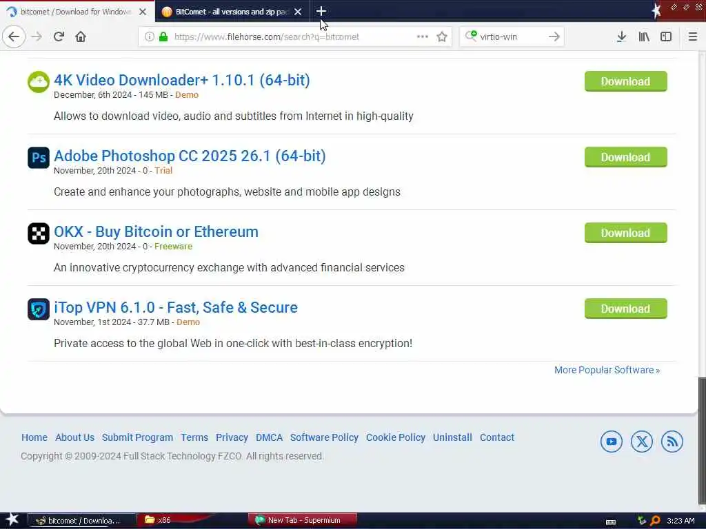Click the Demo label under 4K Video Downloader

click(187, 95)
